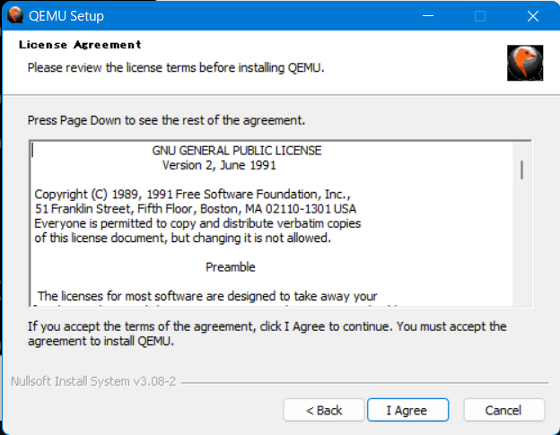
Task: Go back with the < Back button
Action: click(324, 410)
